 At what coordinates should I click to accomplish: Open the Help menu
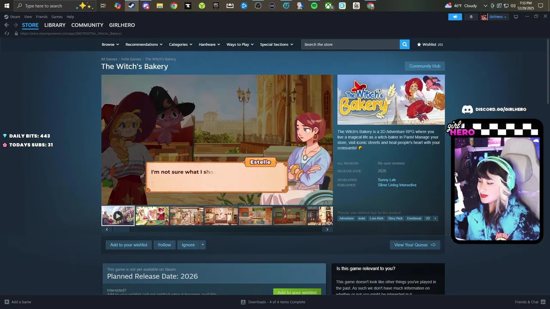tap(70, 17)
